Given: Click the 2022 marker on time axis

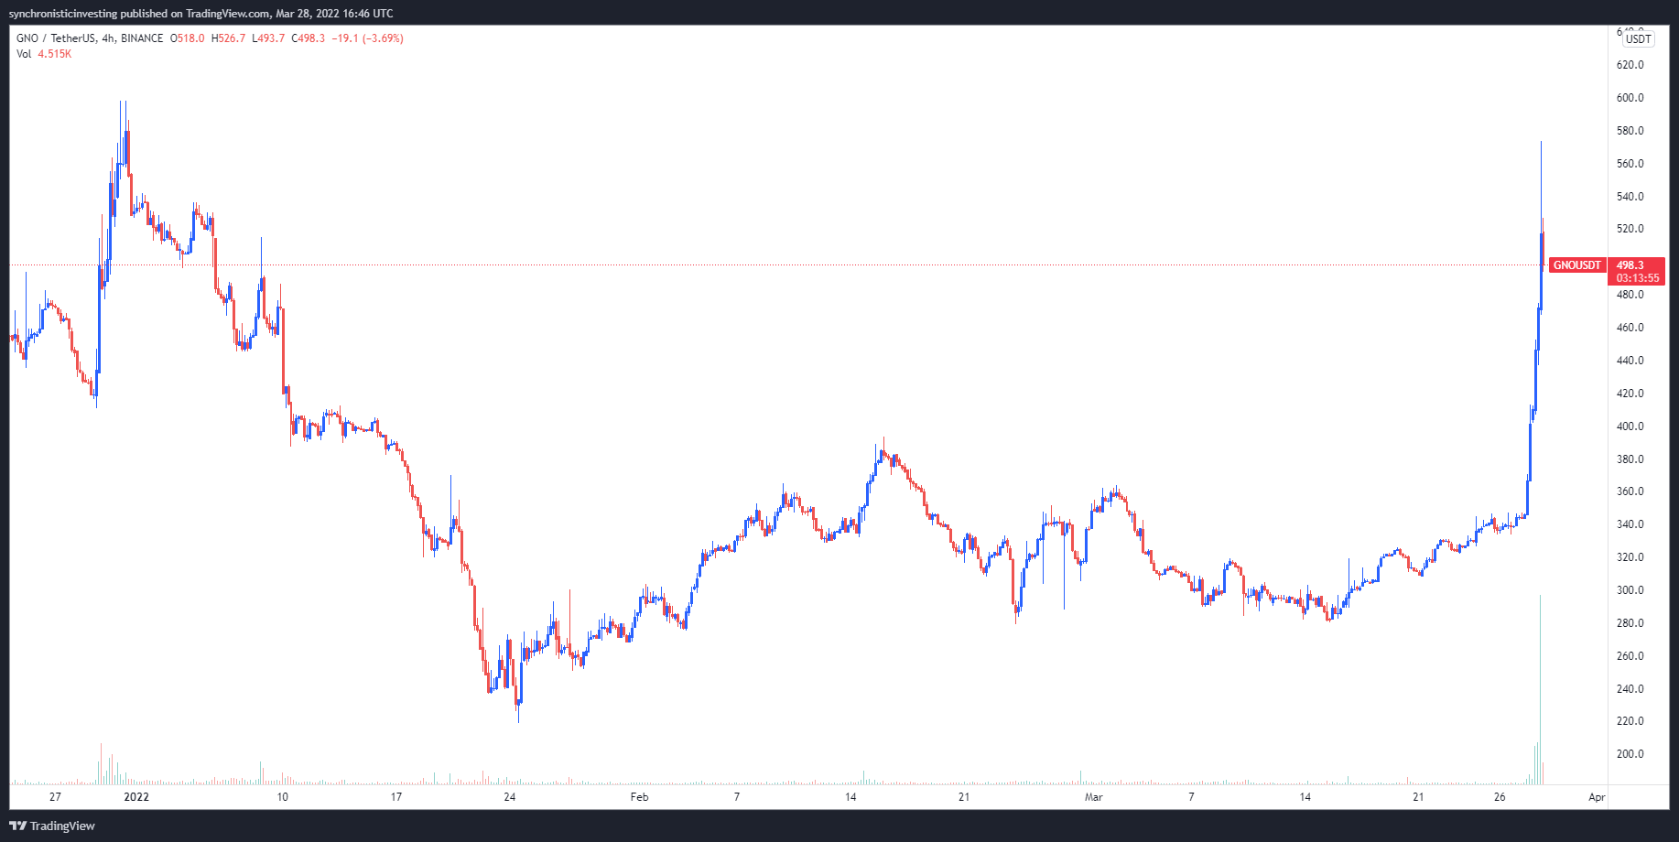Looking at the screenshot, I should (x=136, y=797).
